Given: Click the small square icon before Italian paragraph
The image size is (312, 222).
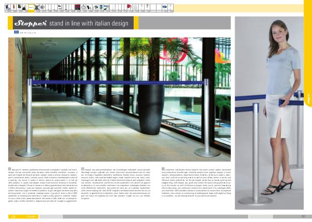Looking at the screenshot, I should [x=9, y=169].
